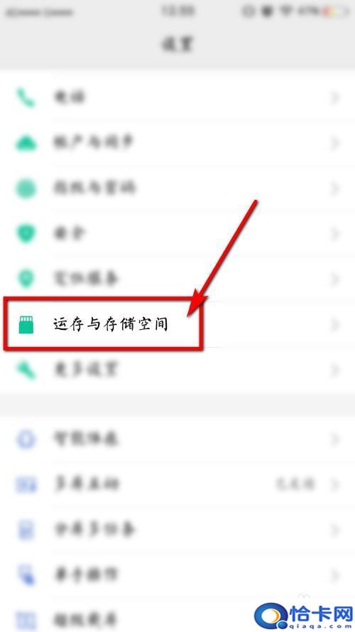
Task: Tap the green cloud account icon
Action: point(26,143)
